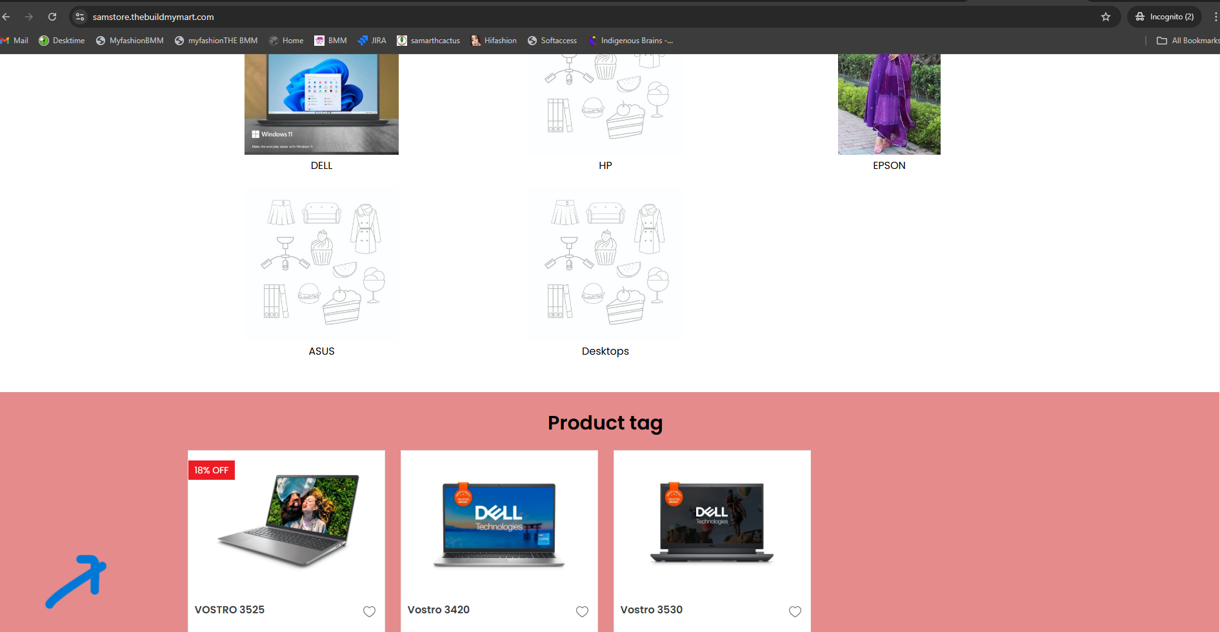The image size is (1220, 632).
Task: Open the Hifashion bookmark
Action: (x=494, y=41)
